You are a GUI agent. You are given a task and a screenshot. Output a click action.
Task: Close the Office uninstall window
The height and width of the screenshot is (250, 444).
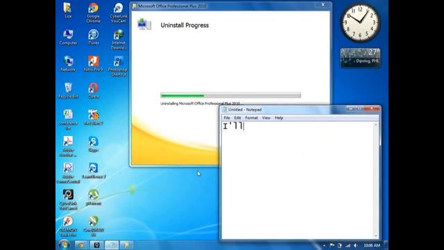coord(323,5)
